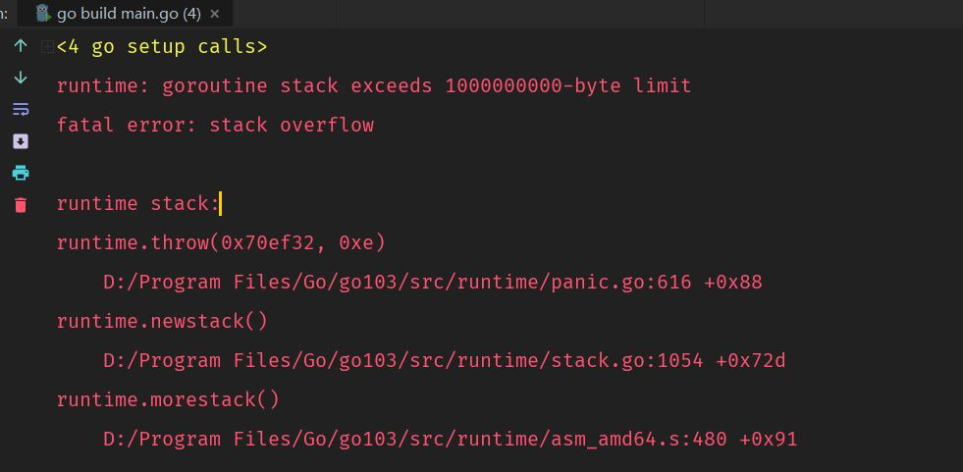Viewport: 963px width, 472px height.
Task: Toggle scroll to end of output
Action: (21, 141)
